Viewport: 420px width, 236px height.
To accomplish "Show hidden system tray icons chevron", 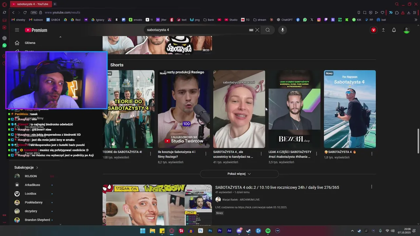I will point(352,231).
